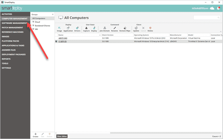The image size is (223, 139).
Task: Sort by Client Version column
Action: pyautogui.click(x=117, y=35)
